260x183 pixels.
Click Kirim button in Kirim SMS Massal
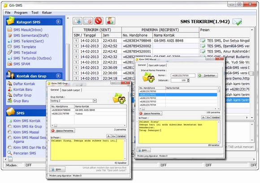tap(143, 150)
